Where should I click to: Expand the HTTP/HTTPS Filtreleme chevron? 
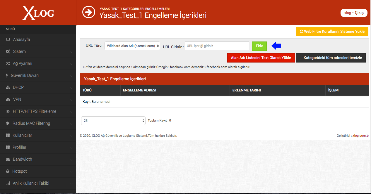[72, 112]
